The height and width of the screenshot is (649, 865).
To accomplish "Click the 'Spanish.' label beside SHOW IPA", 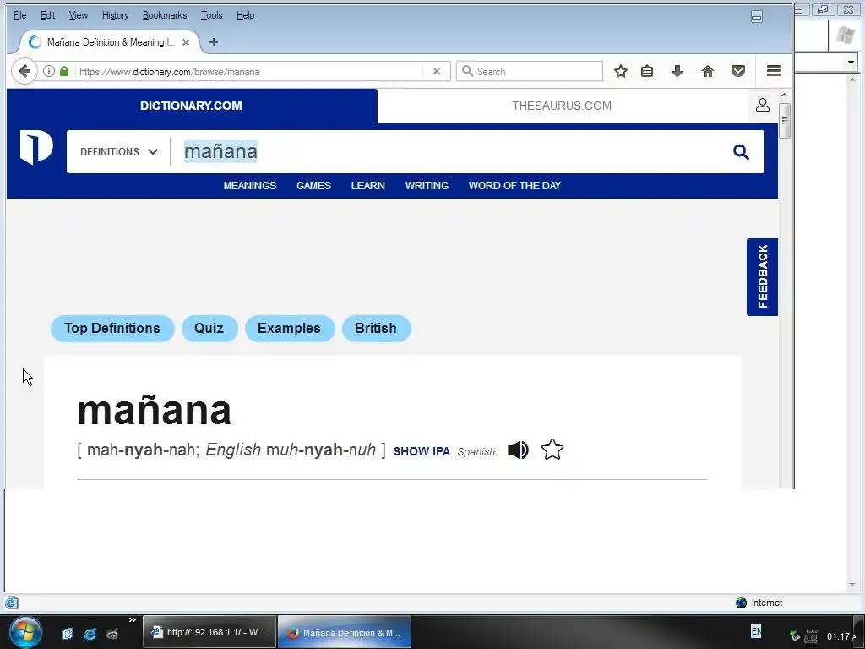I will [x=477, y=452].
